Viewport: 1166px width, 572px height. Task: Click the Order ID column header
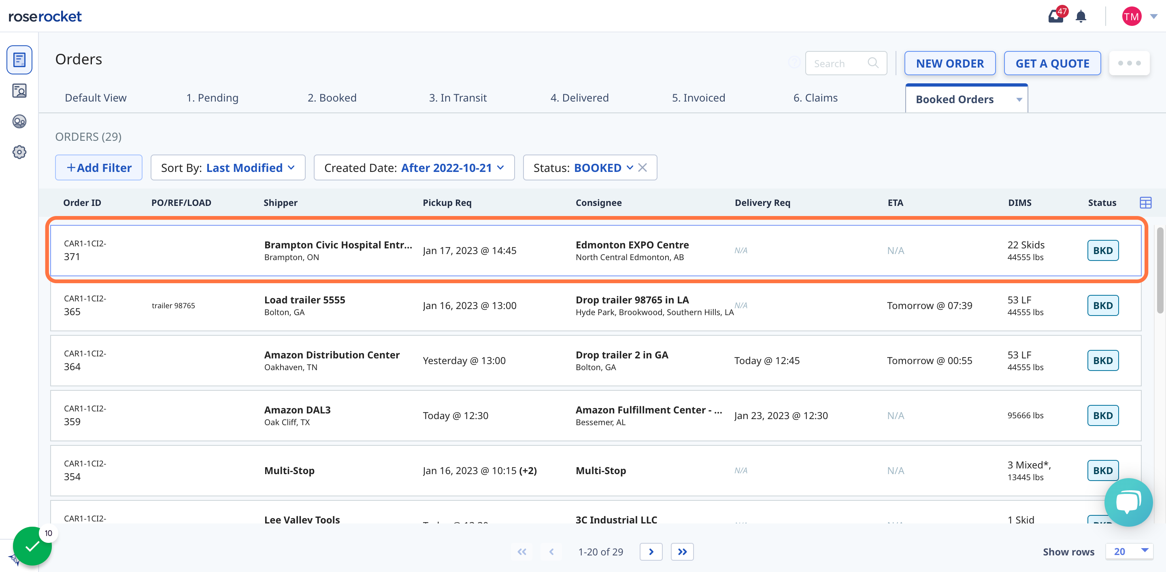tap(82, 203)
